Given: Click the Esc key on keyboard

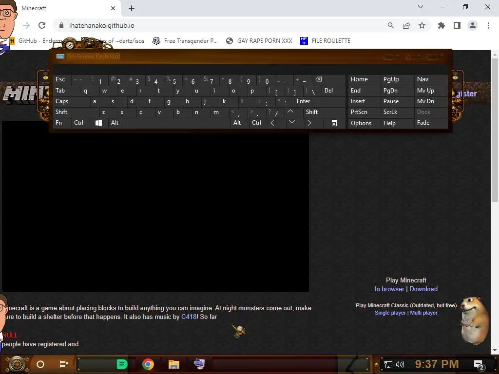Looking at the screenshot, I should [62, 80].
